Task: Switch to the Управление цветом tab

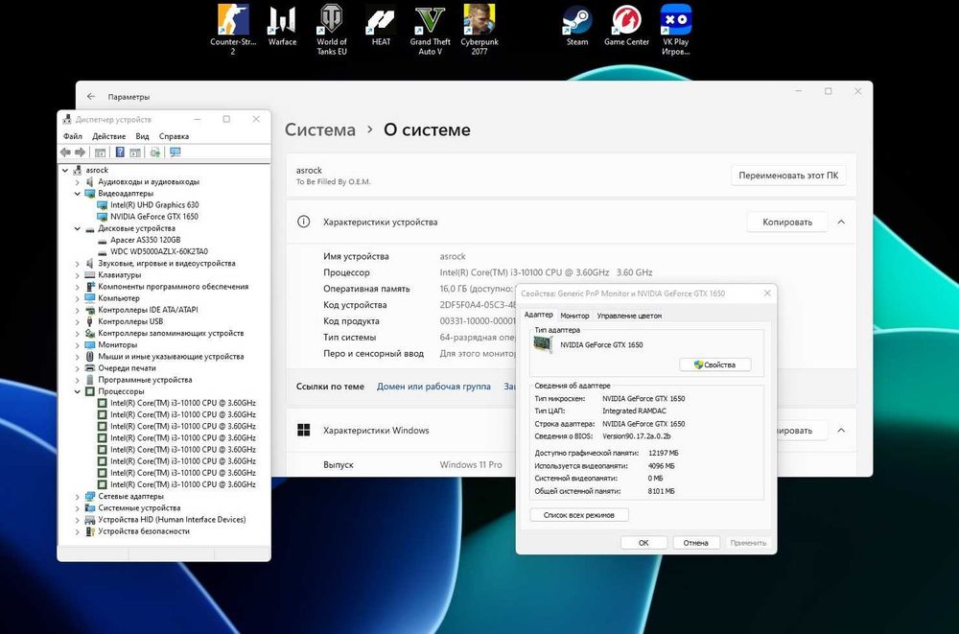Action: [629, 316]
